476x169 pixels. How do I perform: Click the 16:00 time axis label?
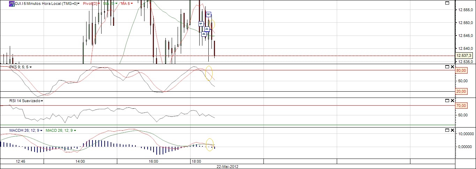(x=154, y=161)
